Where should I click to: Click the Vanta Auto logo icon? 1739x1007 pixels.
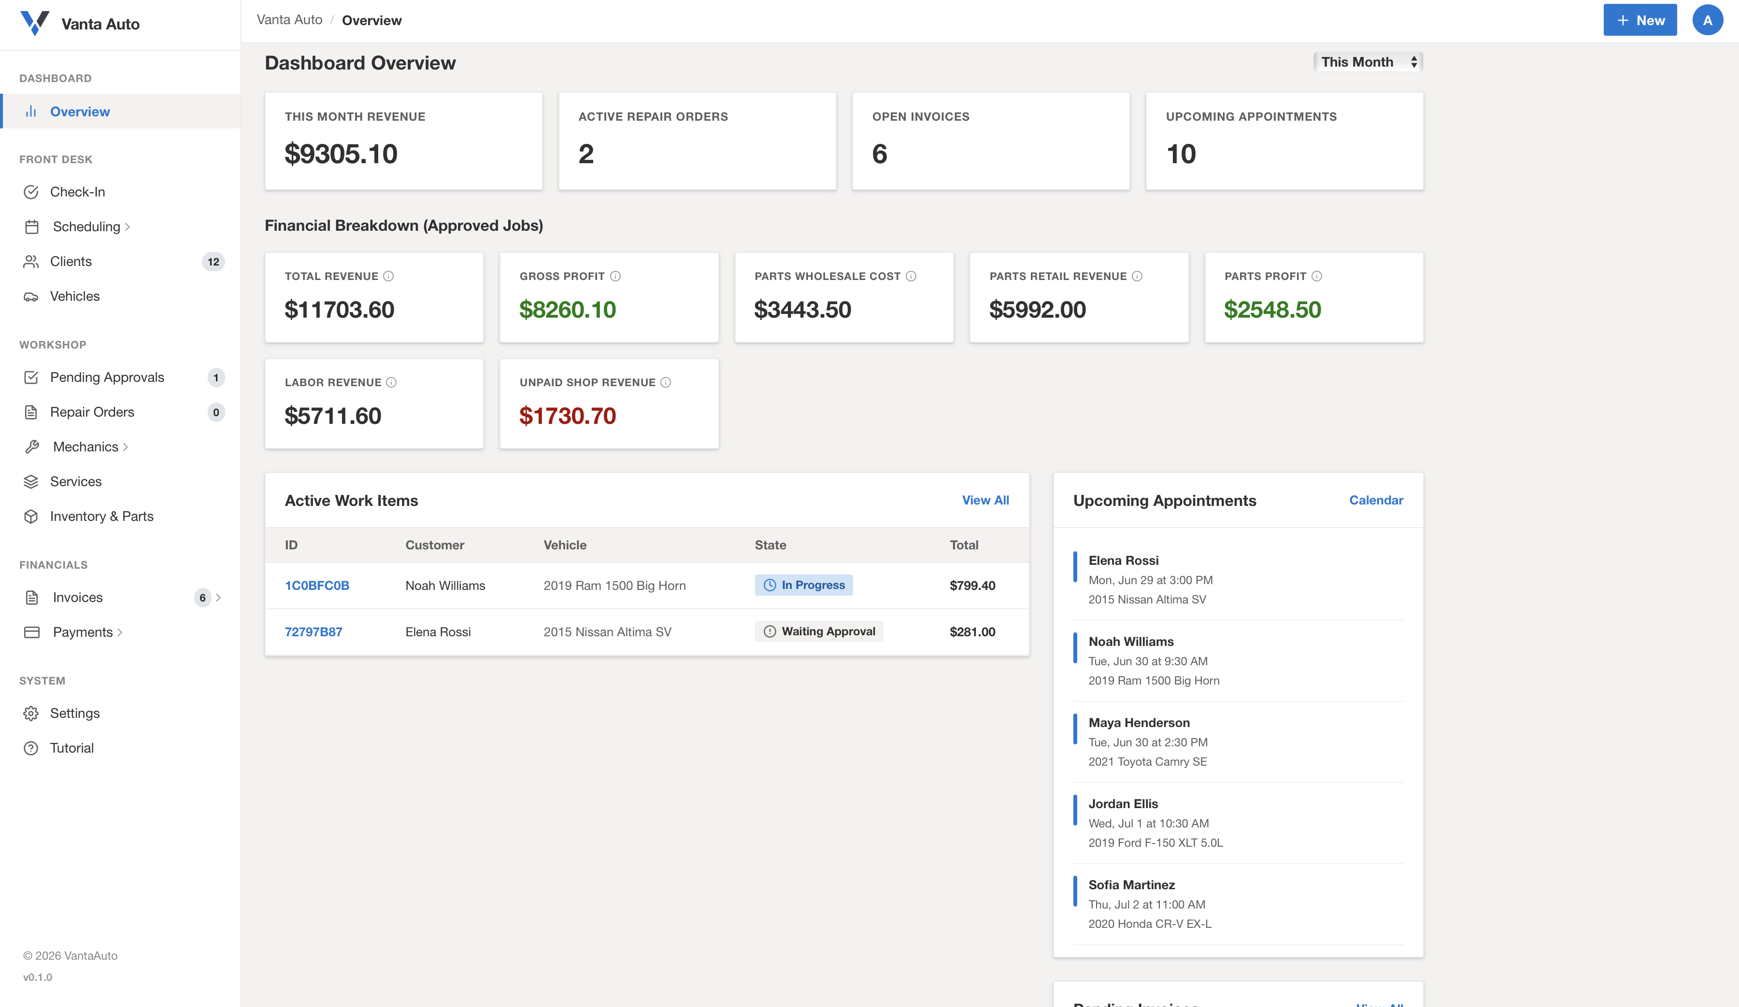pyautogui.click(x=34, y=24)
